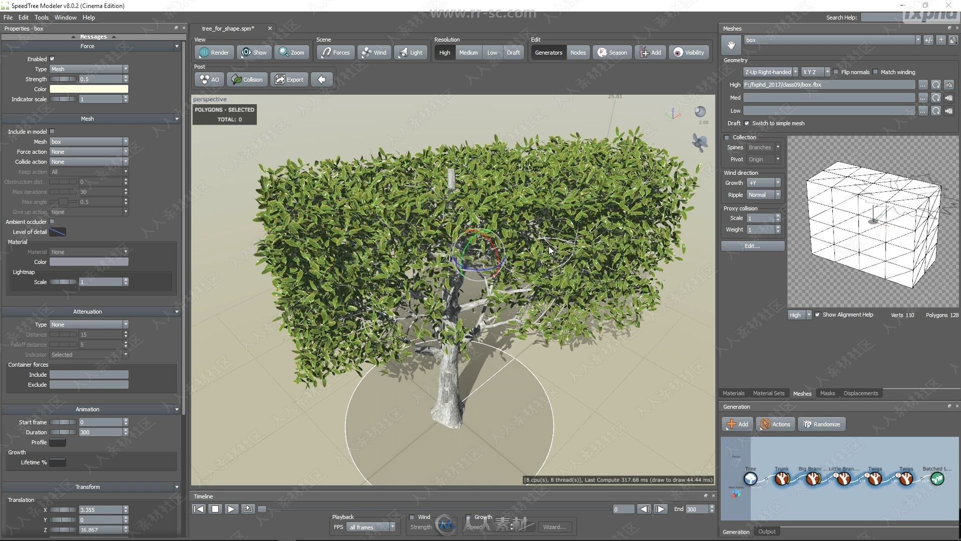
Task: Select the Render view icon
Action: point(213,52)
